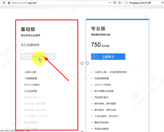
Task: Click the 750 元/年起 price text
Action: [x=100, y=45]
